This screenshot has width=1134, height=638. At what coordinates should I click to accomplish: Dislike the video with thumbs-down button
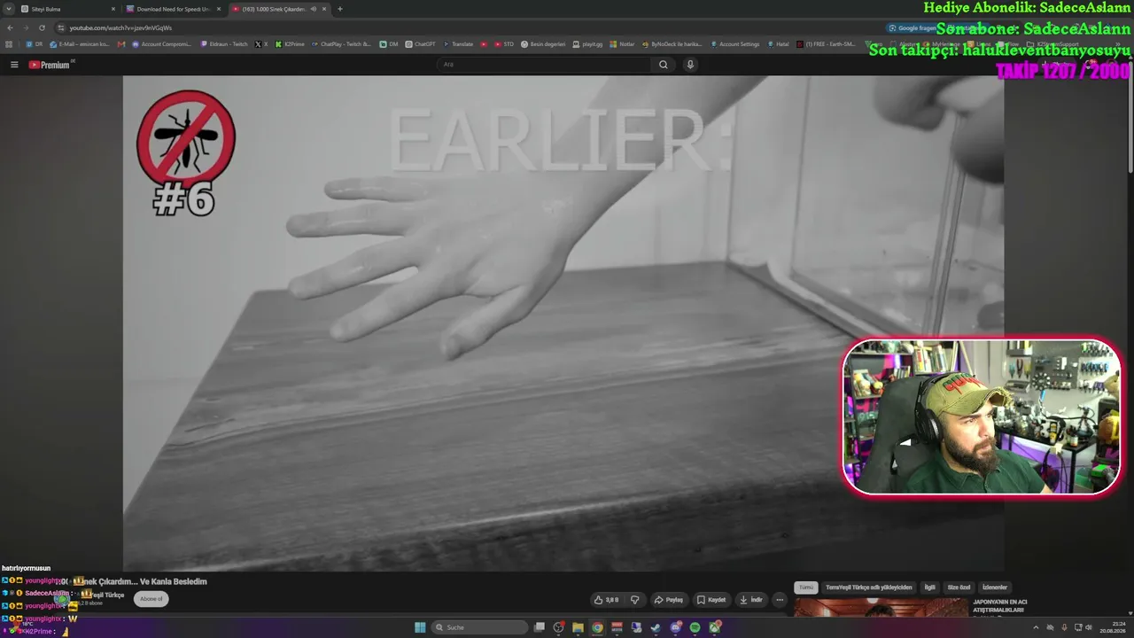[634, 600]
